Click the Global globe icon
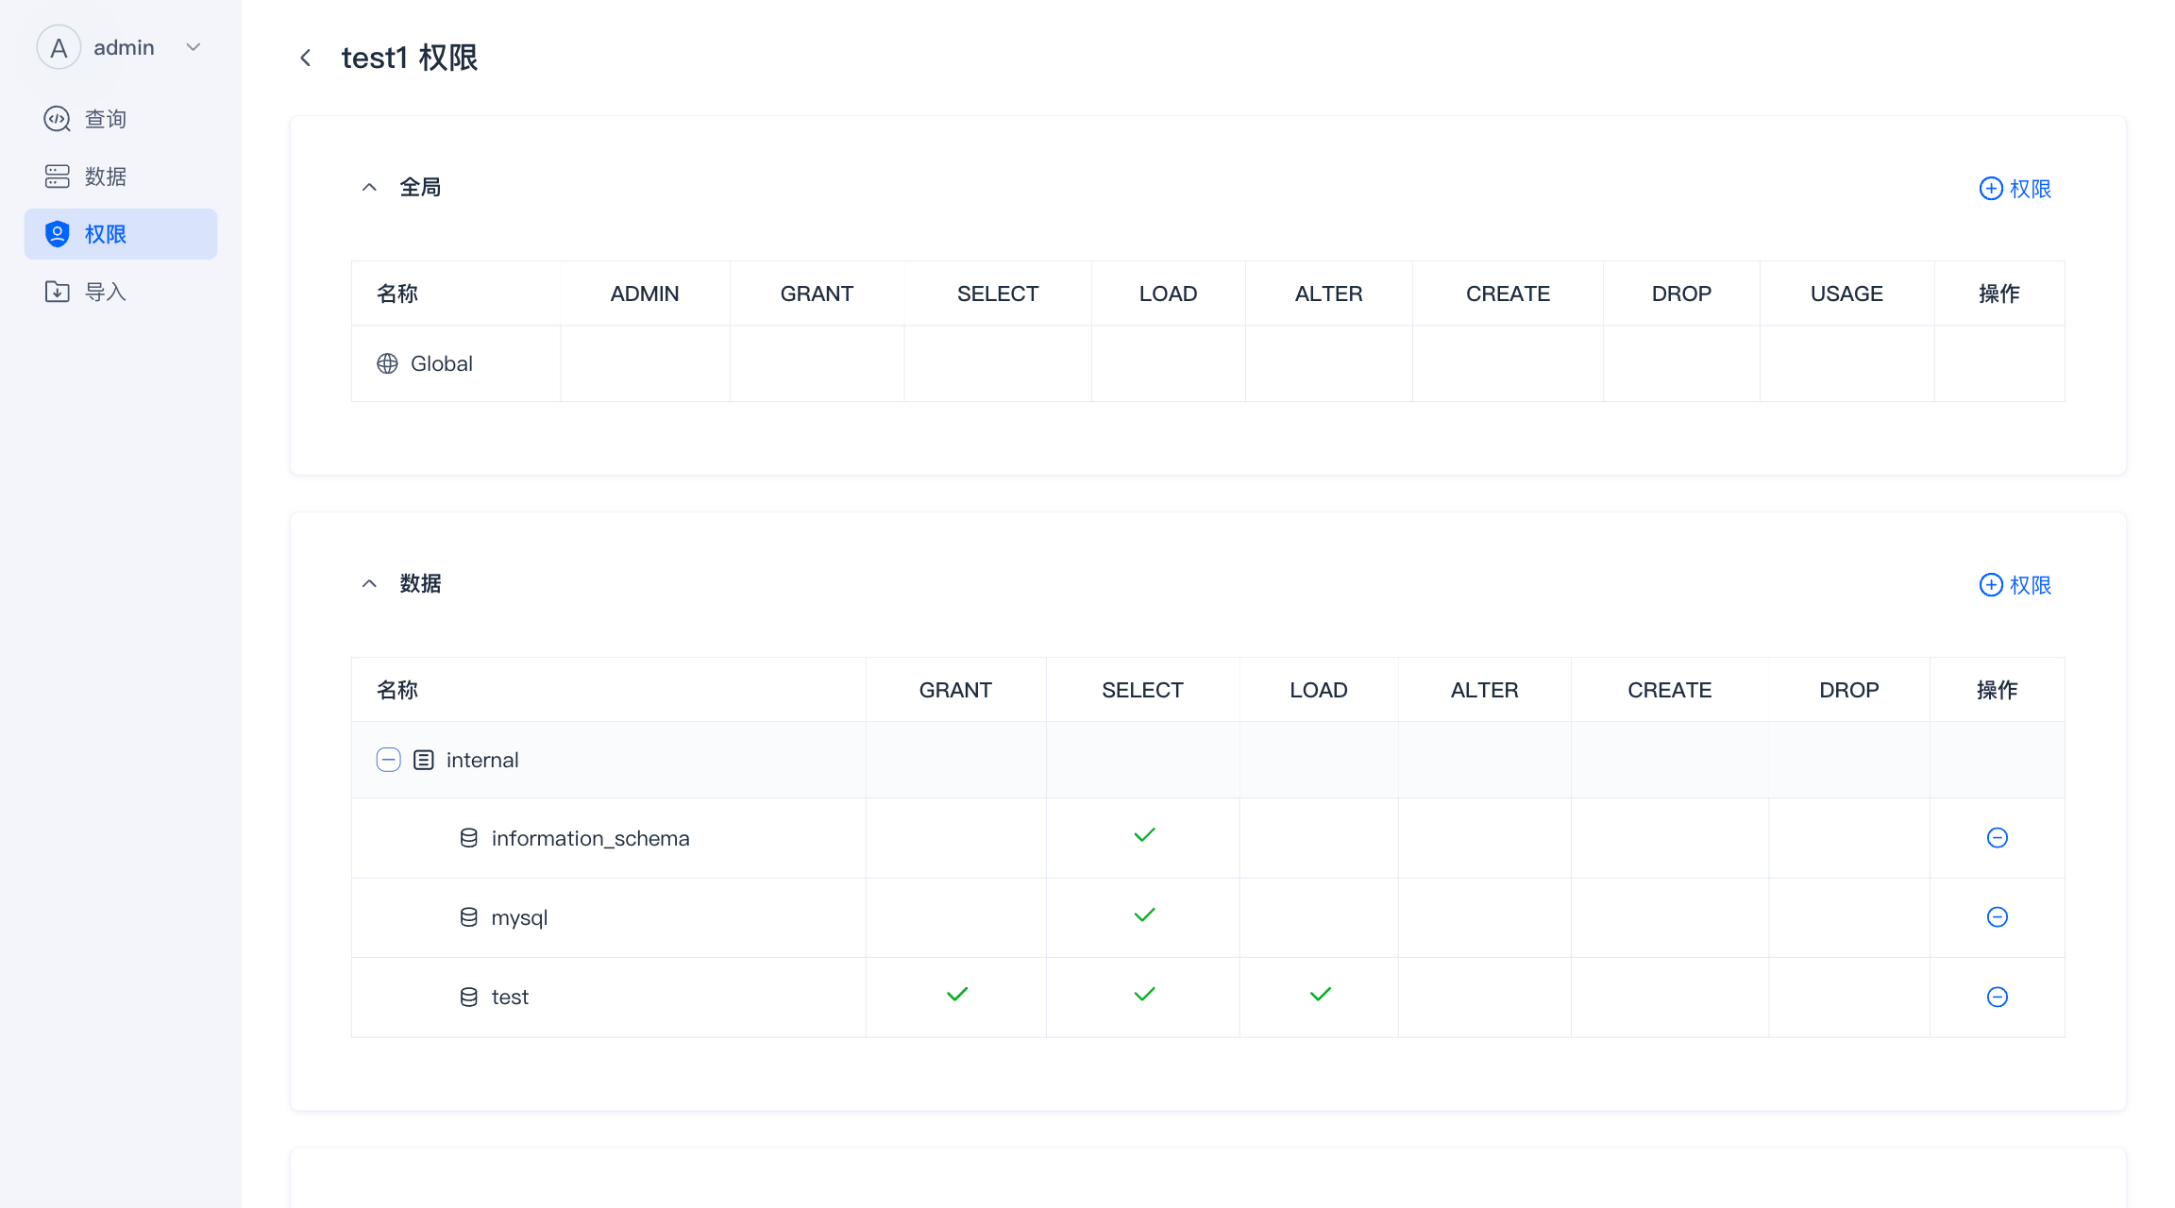Image resolution: width=2175 pixels, height=1208 pixels. point(387,363)
